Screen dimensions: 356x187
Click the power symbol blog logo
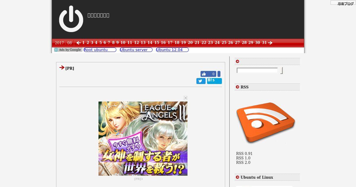[x=71, y=19]
